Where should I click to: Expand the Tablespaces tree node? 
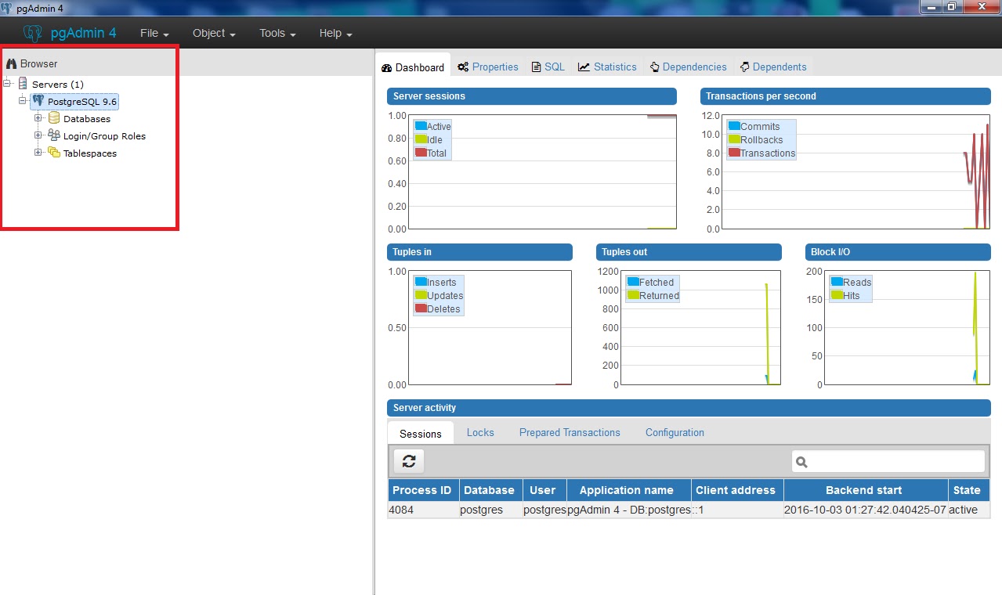[38, 153]
